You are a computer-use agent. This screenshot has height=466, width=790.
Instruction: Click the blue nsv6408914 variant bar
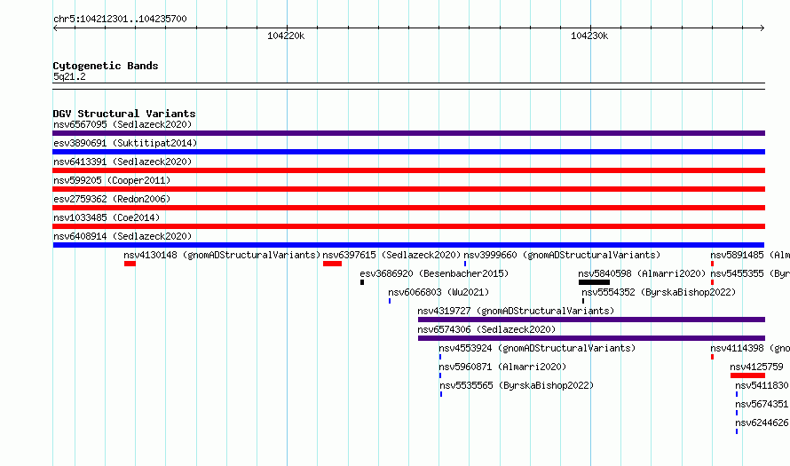coord(408,245)
